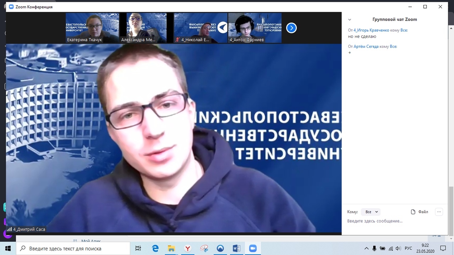
Task: Click sender name Артём Сегеда in chat
Action: click(366, 47)
